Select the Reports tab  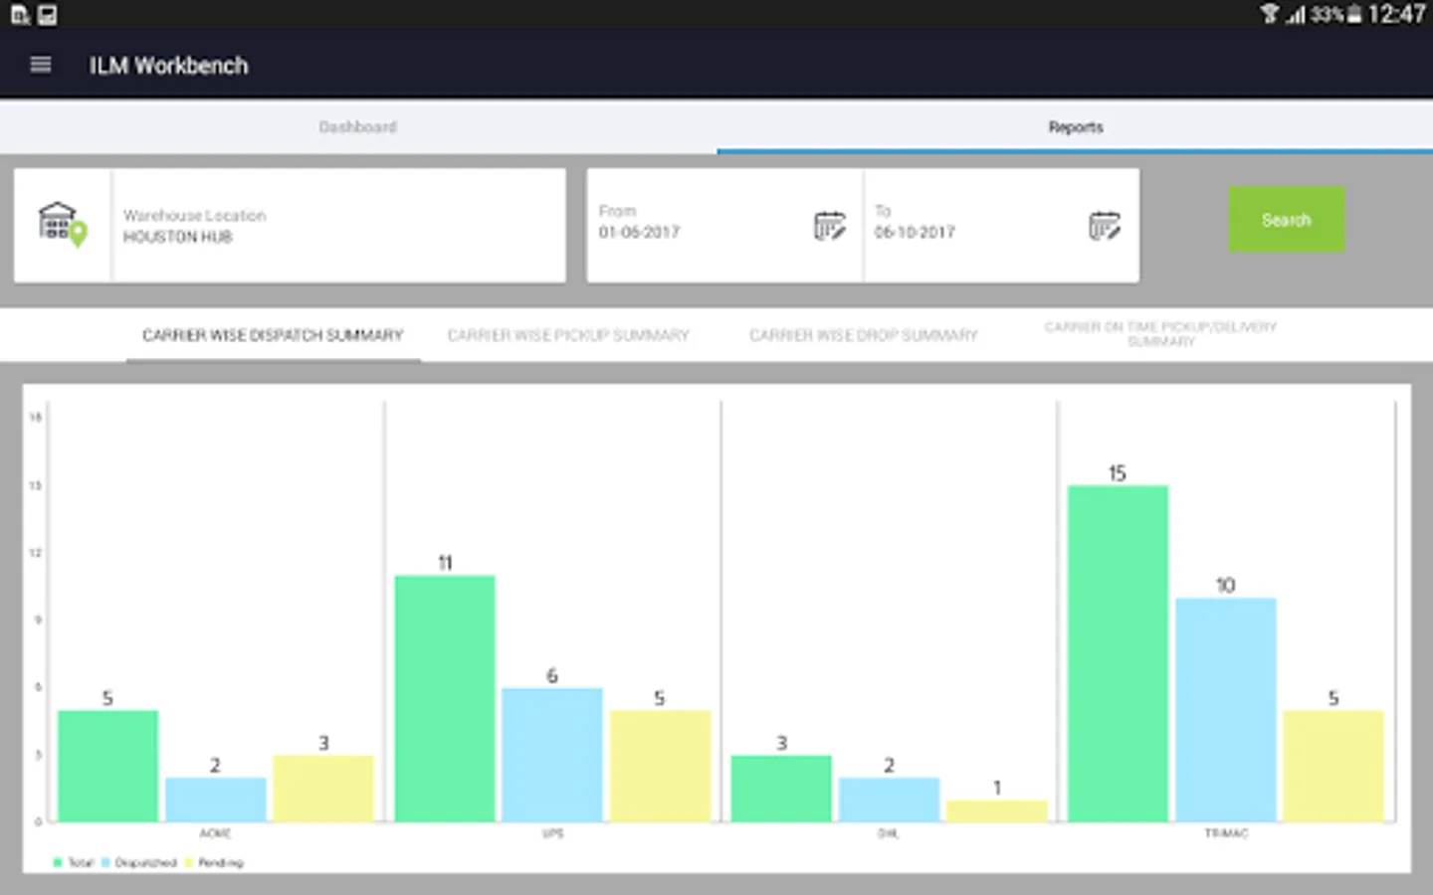coord(1075,127)
